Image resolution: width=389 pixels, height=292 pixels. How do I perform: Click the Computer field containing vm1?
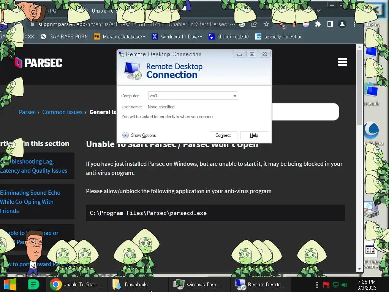pos(193,95)
